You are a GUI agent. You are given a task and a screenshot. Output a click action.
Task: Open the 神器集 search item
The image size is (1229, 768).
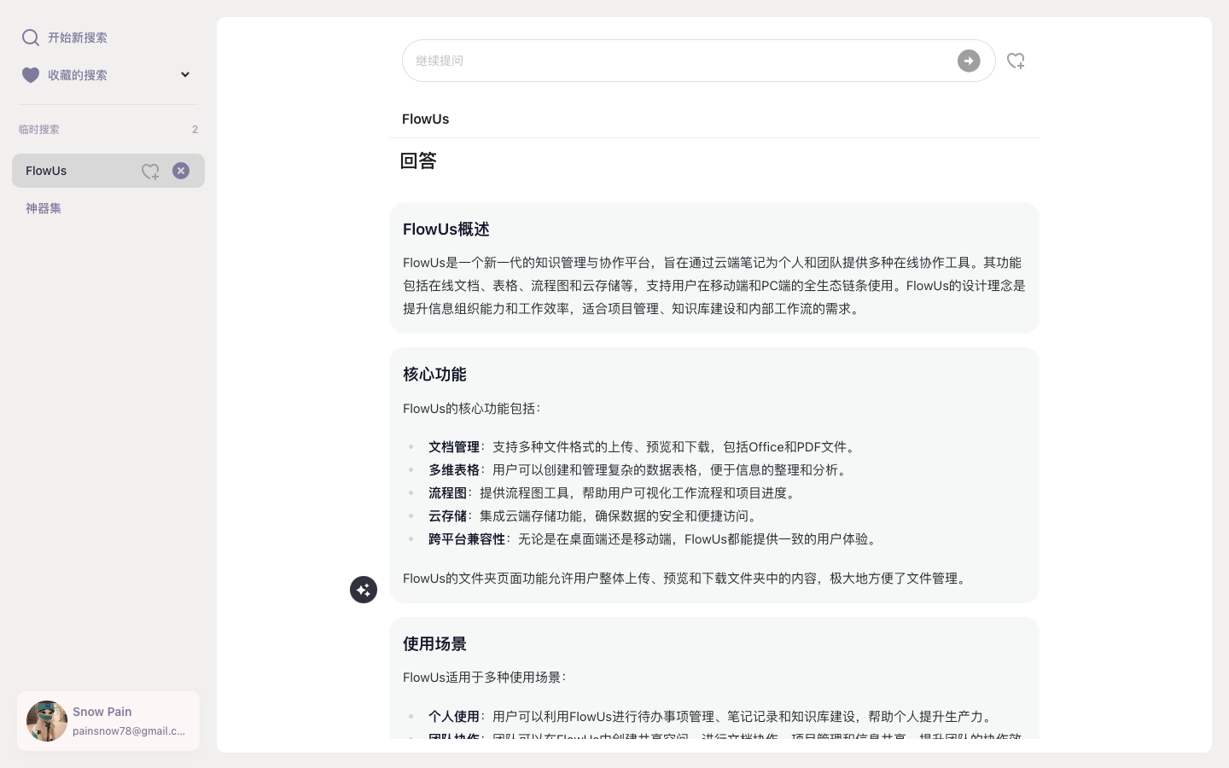[44, 208]
